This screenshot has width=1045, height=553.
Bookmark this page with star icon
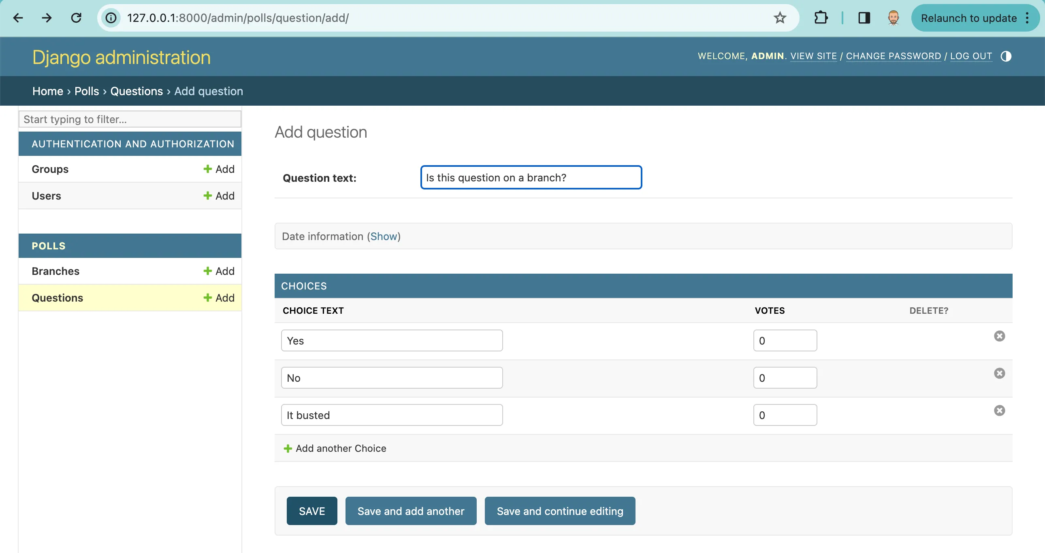(x=779, y=18)
